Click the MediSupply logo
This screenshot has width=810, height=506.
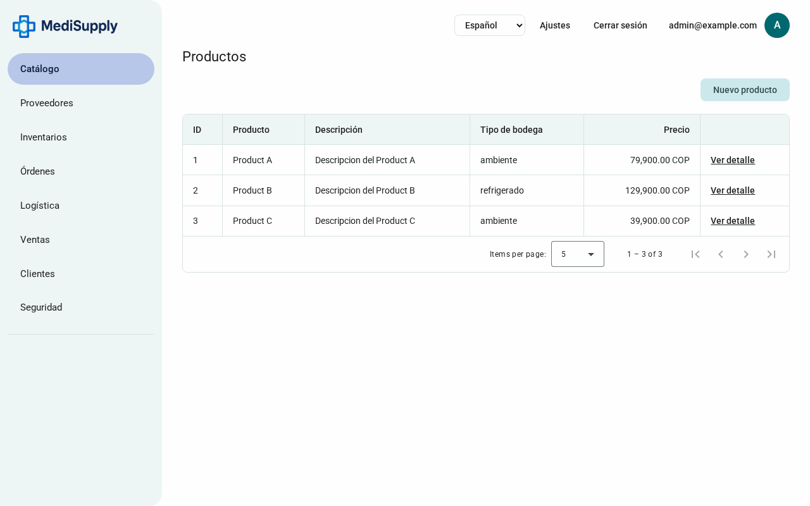[65, 26]
